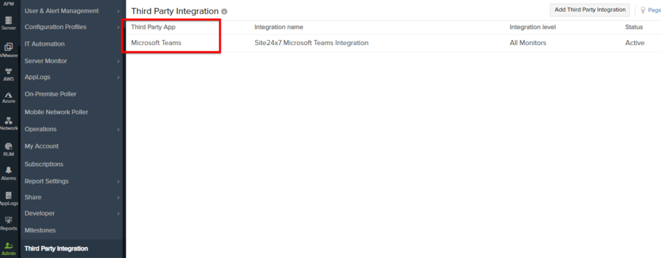Expand User & Alert Management submenu arrow
The width and height of the screenshot is (661, 258).
119,11
